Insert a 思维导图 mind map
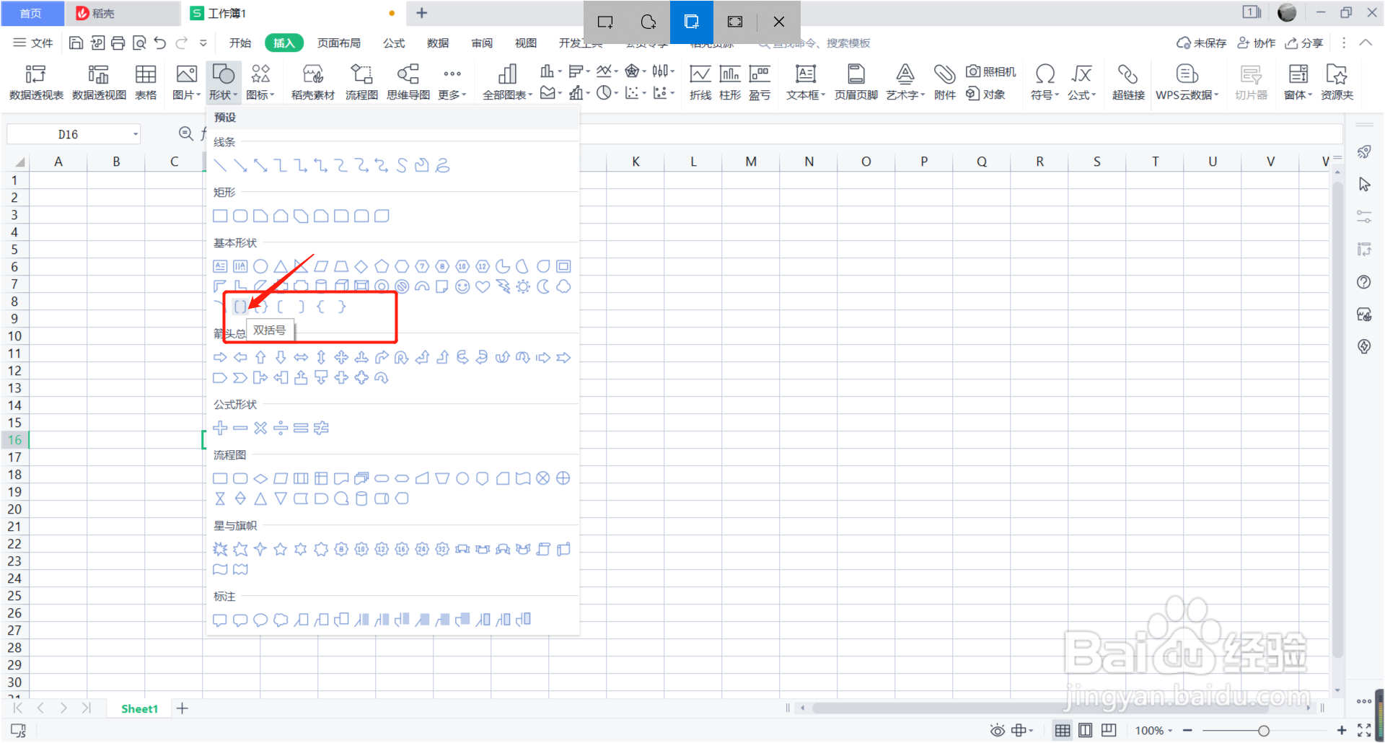The image size is (1385, 743). click(x=408, y=82)
